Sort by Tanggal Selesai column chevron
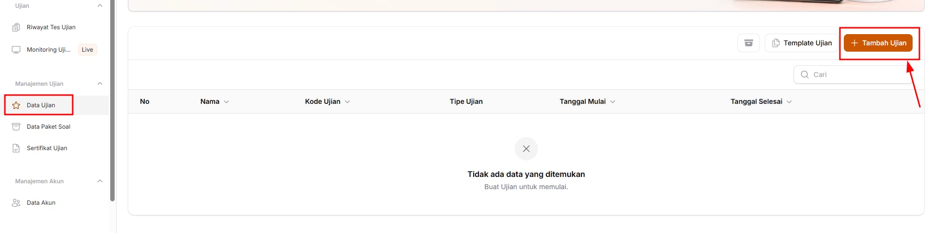 pos(789,102)
